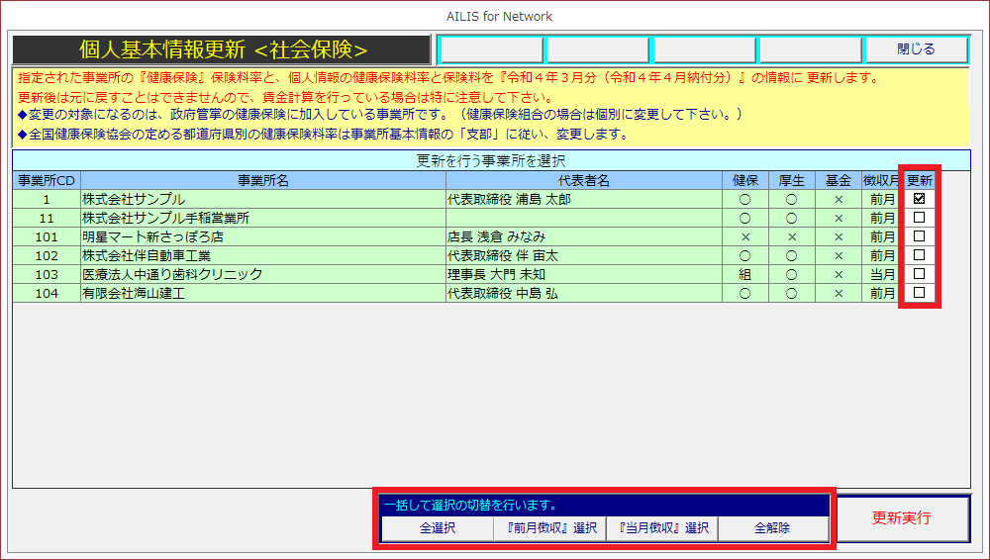Check update box for 有限会社海山建工
990x560 pixels.
click(x=919, y=293)
